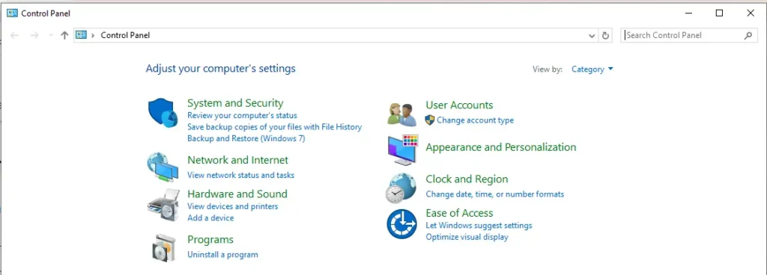
Task: Close the Control Panel window
Action: click(751, 13)
